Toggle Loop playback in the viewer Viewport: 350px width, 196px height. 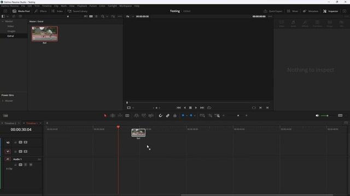point(209,108)
